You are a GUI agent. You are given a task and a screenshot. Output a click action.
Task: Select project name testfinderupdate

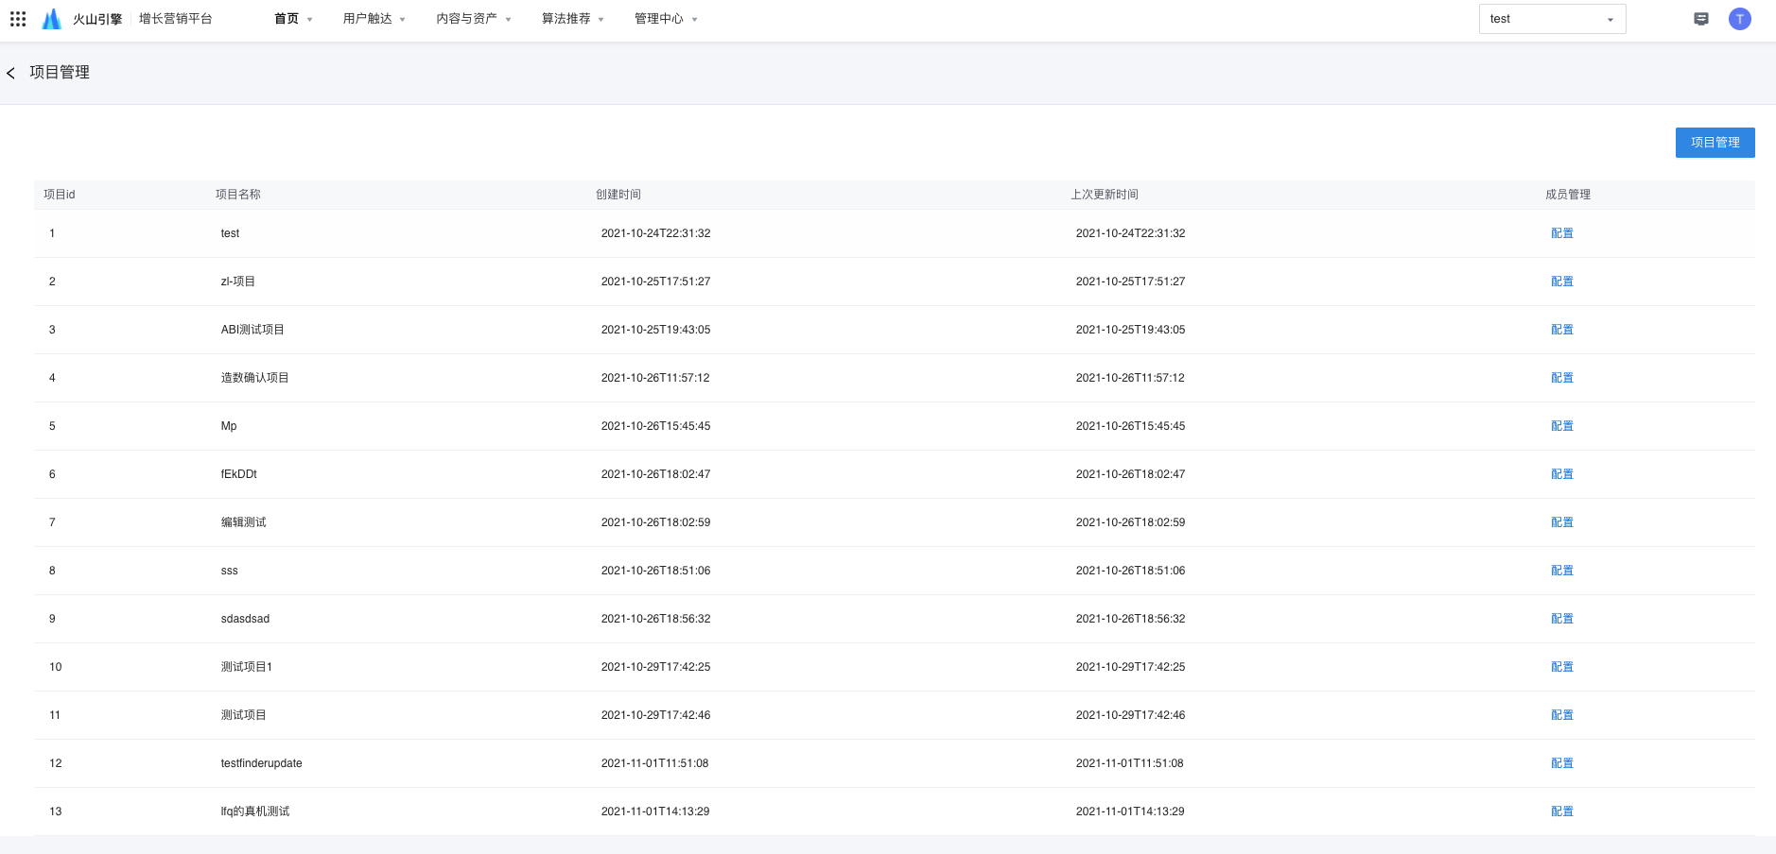pos(262,763)
